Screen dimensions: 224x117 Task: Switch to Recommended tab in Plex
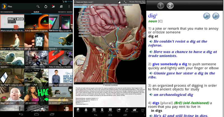pyautogui.click(x=6, y=12)
